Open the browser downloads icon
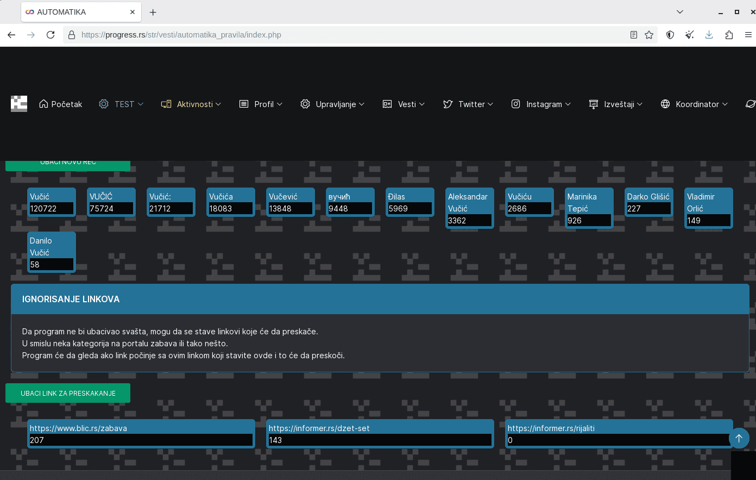This screenshot has width=756, height=480. click(709, 35)
